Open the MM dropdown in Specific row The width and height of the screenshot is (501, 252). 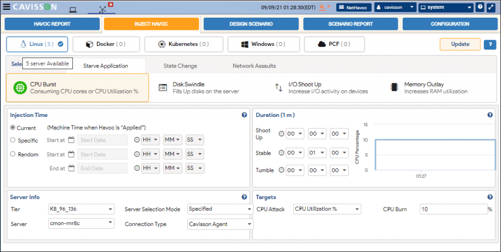point(173,140)
